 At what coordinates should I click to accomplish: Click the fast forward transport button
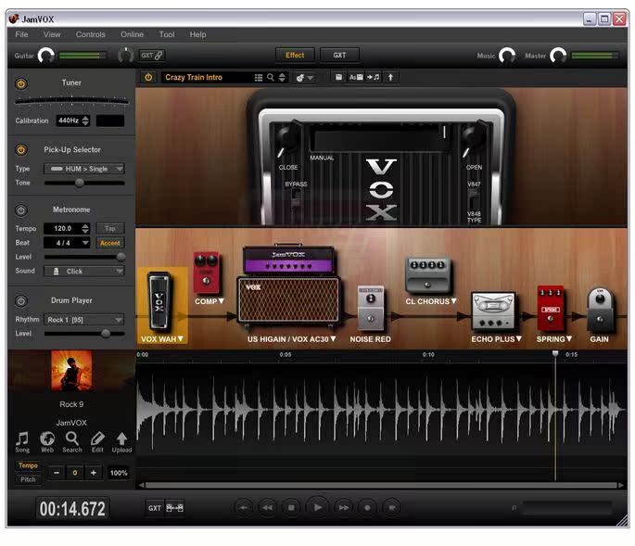click(x=344, y=507)
